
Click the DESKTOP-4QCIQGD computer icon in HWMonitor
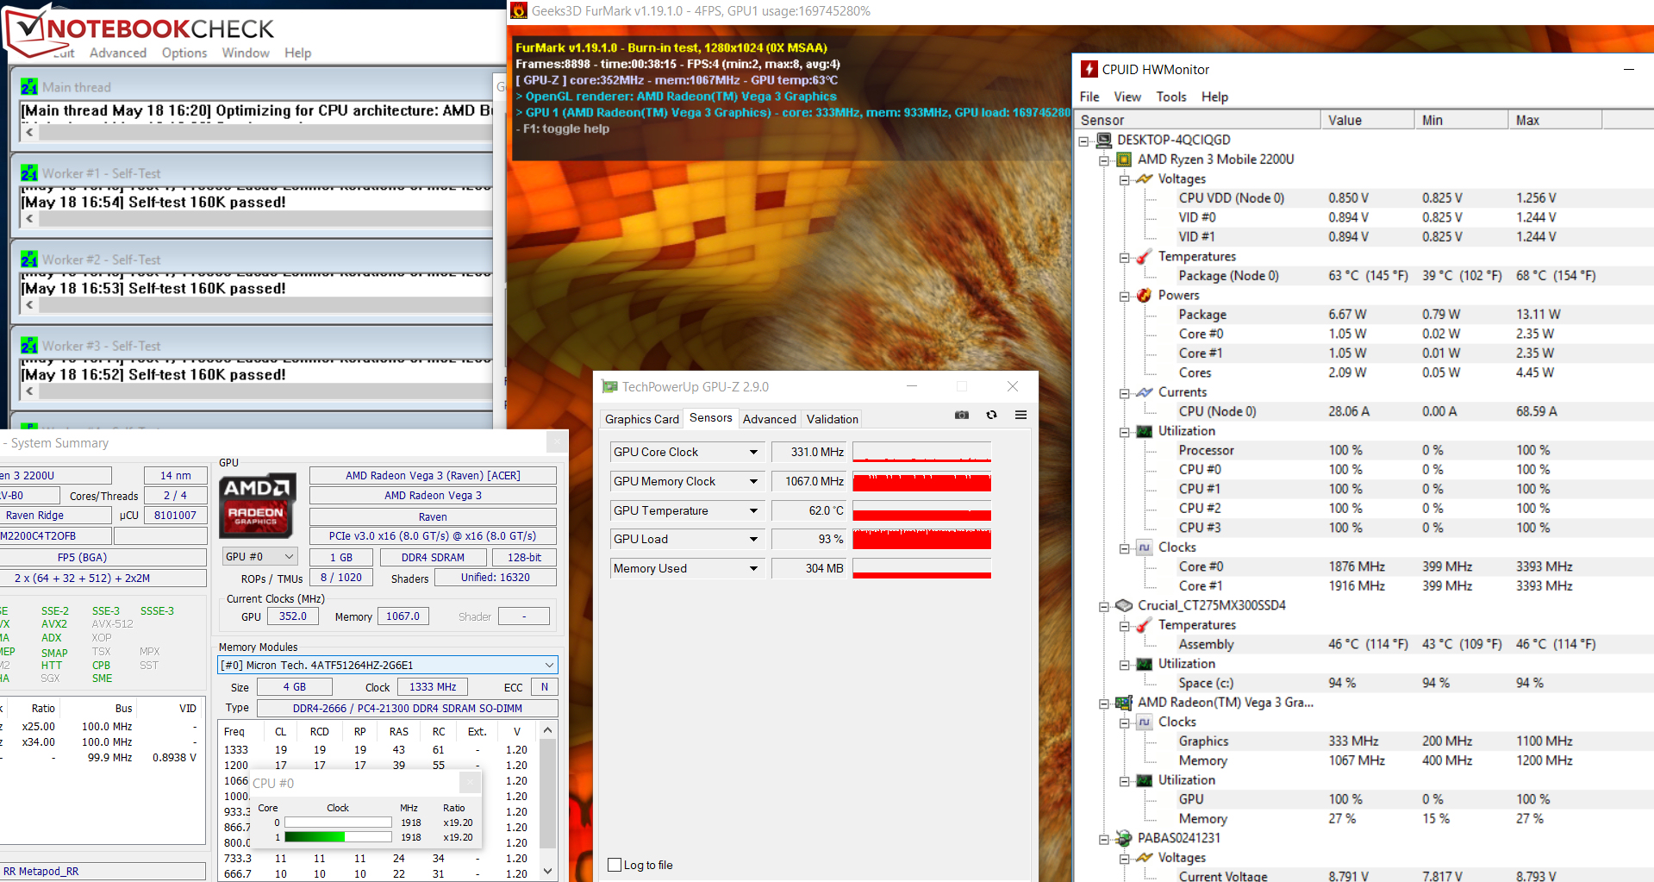[x=1103, y=140]
